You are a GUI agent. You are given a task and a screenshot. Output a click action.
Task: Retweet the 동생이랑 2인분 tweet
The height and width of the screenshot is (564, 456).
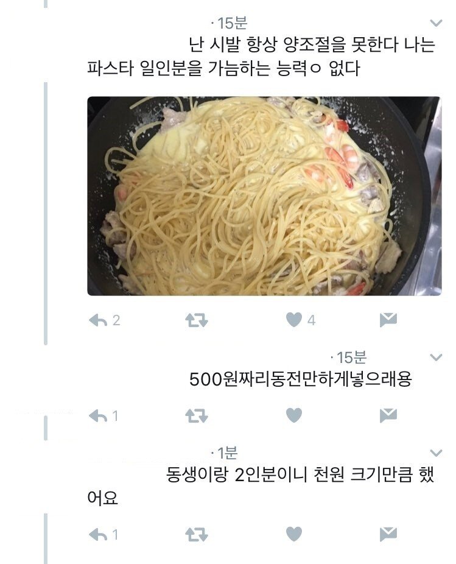pyautogui.click(x=197, y=535)
